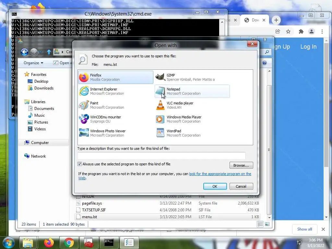The image size is (332, 249).
Task: Choose Windows Media Player program
Action: 192,119
